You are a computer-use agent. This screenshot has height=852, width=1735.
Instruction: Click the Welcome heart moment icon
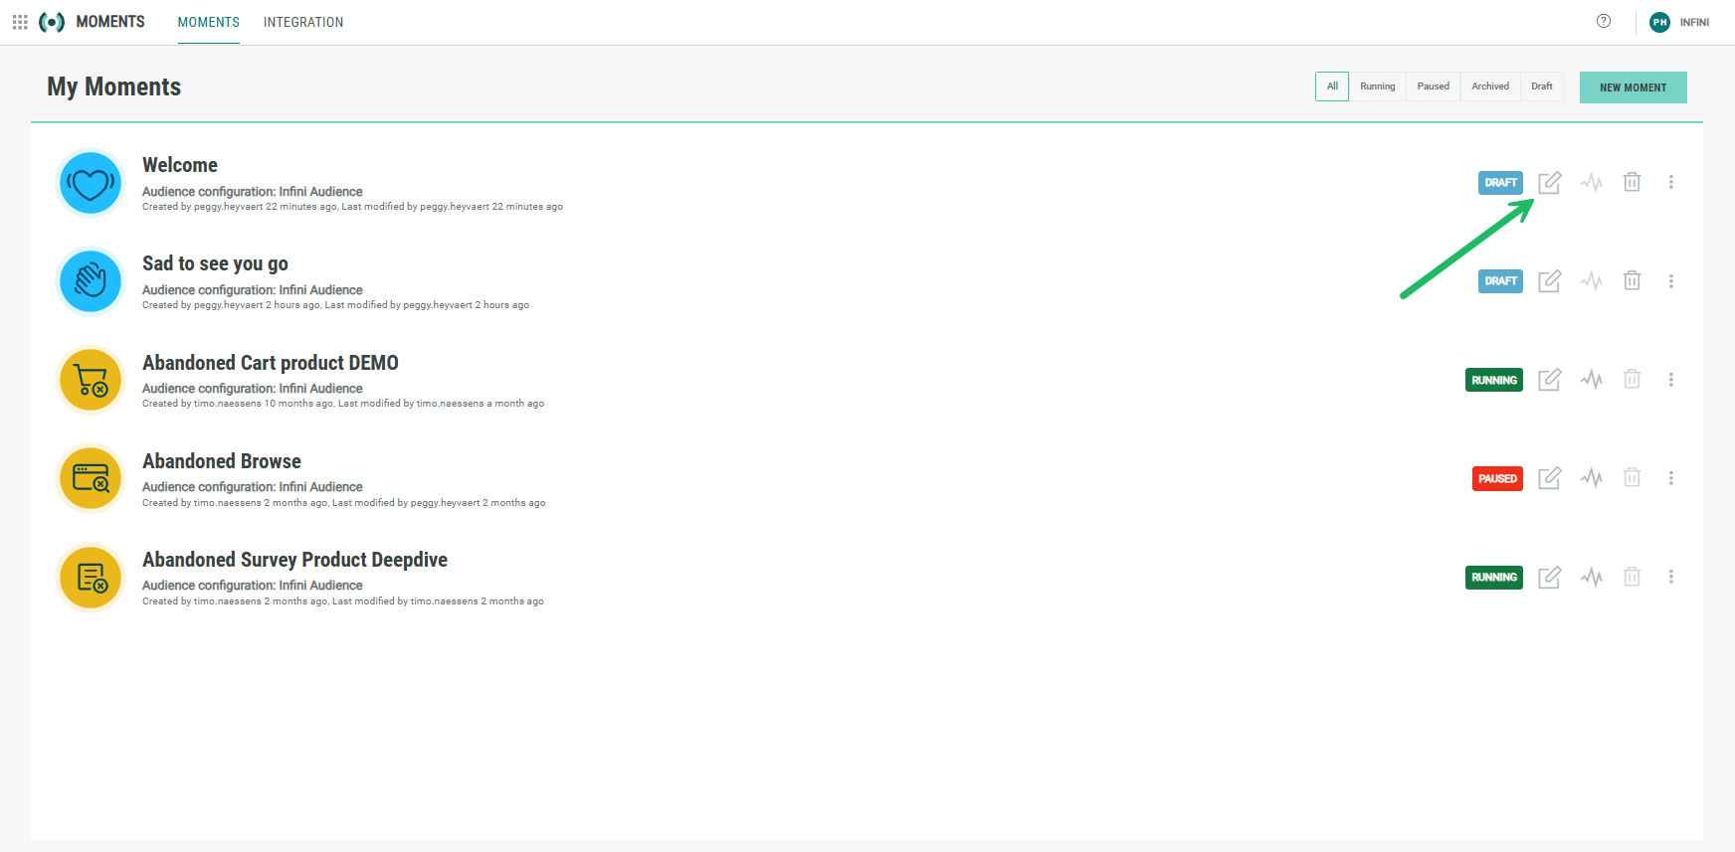[91, 183]
